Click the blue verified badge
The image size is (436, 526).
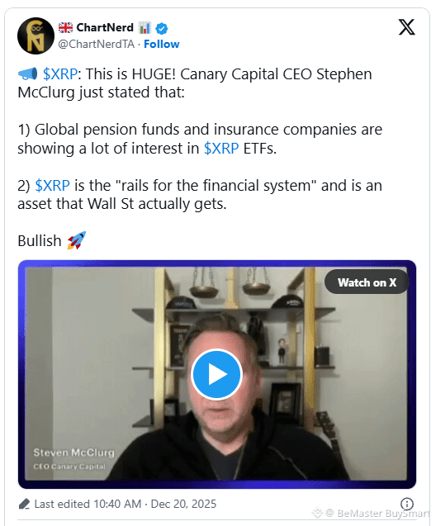[x=162, y=29]
